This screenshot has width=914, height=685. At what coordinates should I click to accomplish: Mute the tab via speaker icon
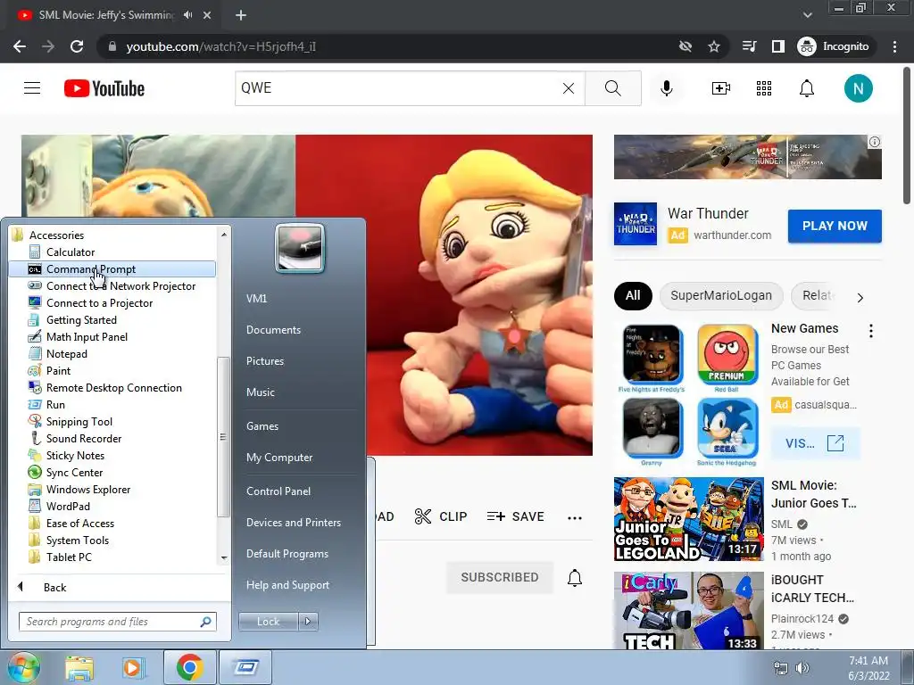[x=187, y=15]
